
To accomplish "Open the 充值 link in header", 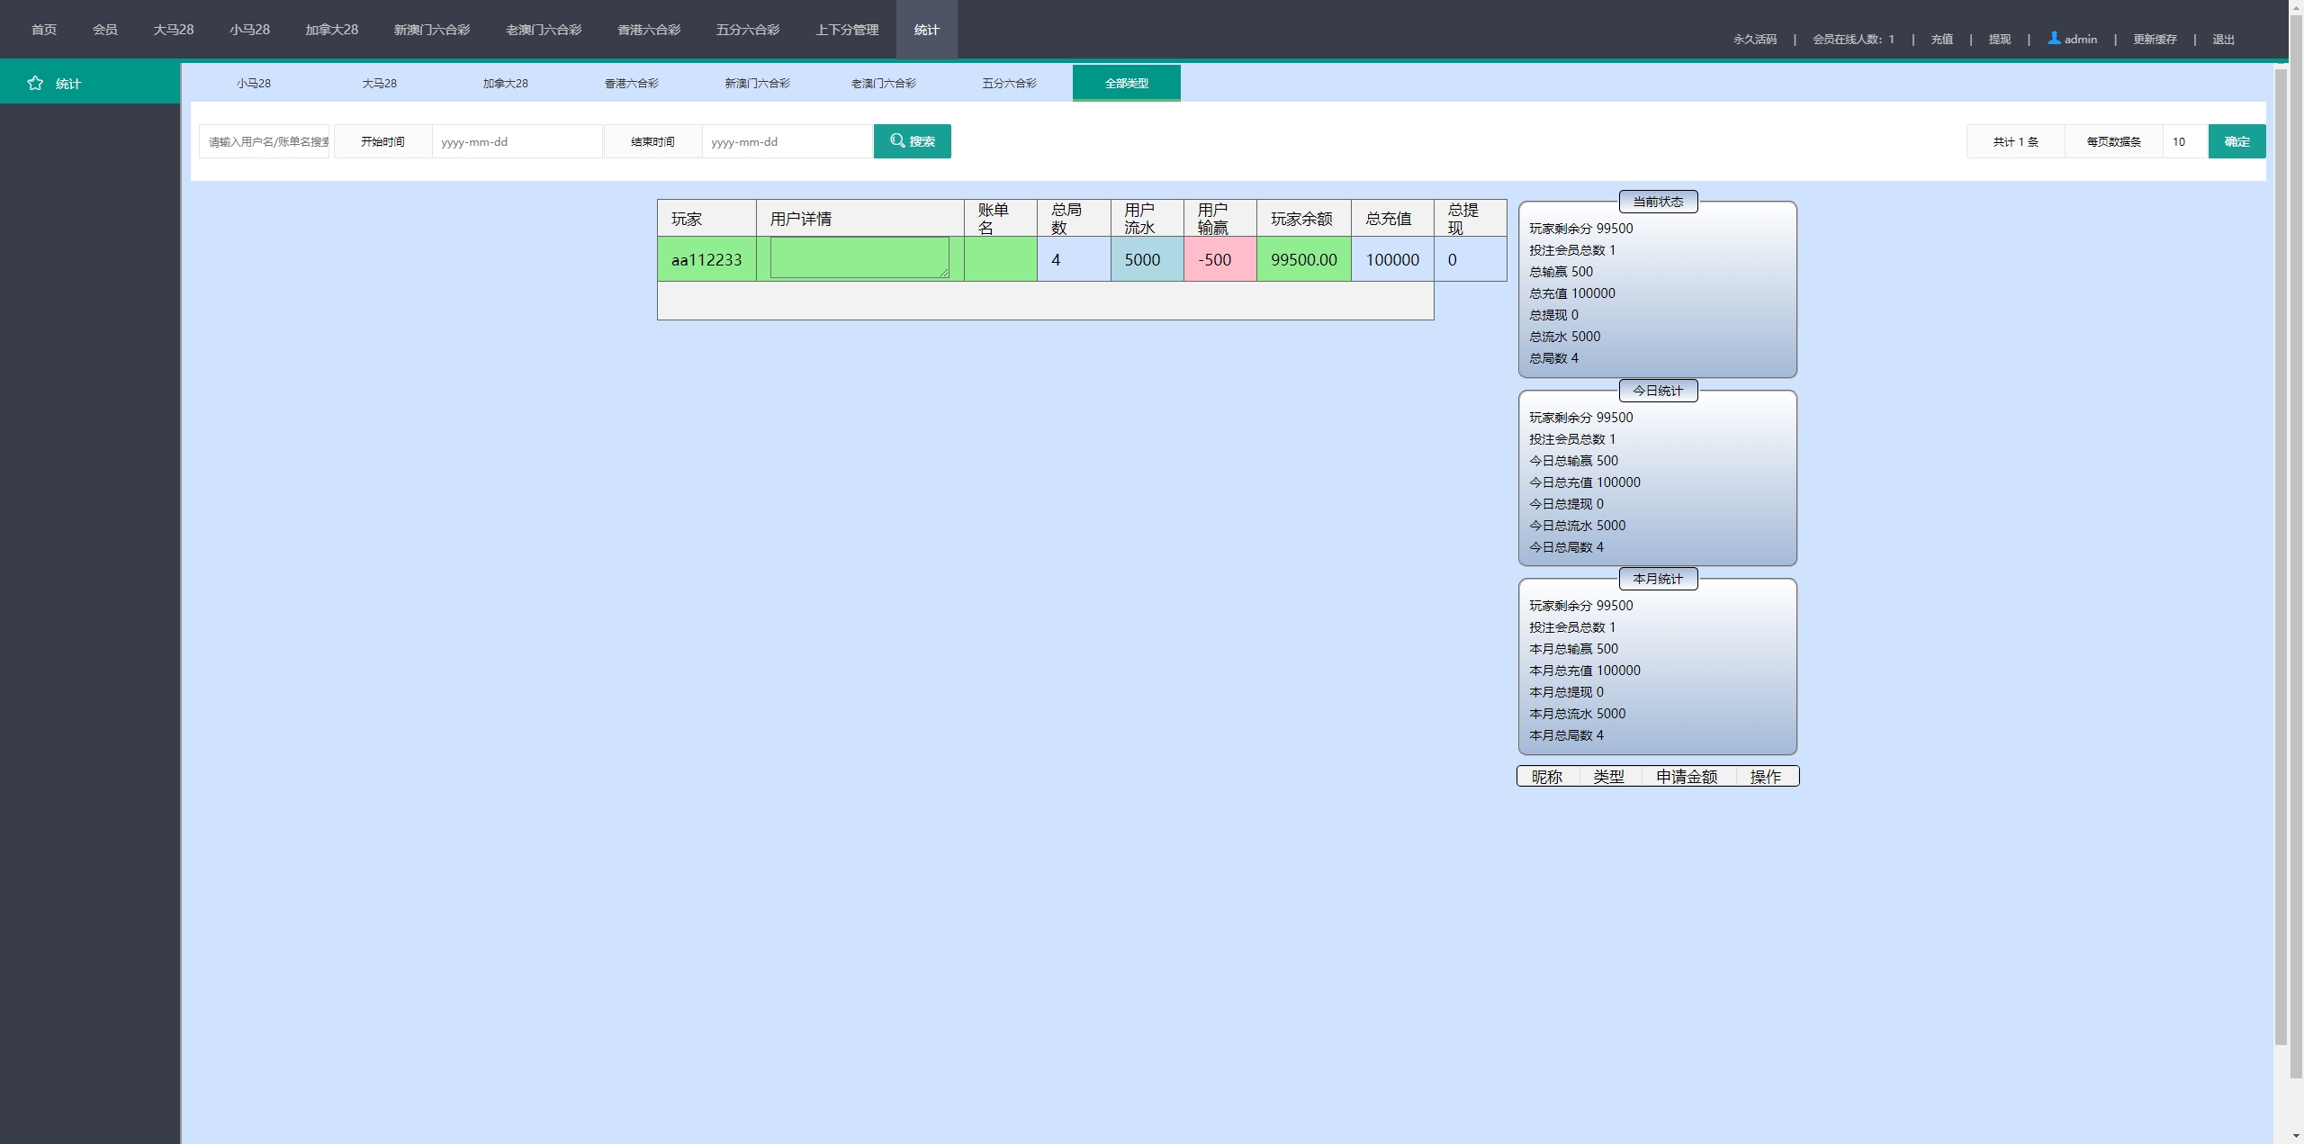I will pyautogui.click(x=1941, y=39).
